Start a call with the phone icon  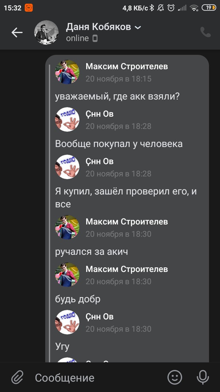coord(206,32)
